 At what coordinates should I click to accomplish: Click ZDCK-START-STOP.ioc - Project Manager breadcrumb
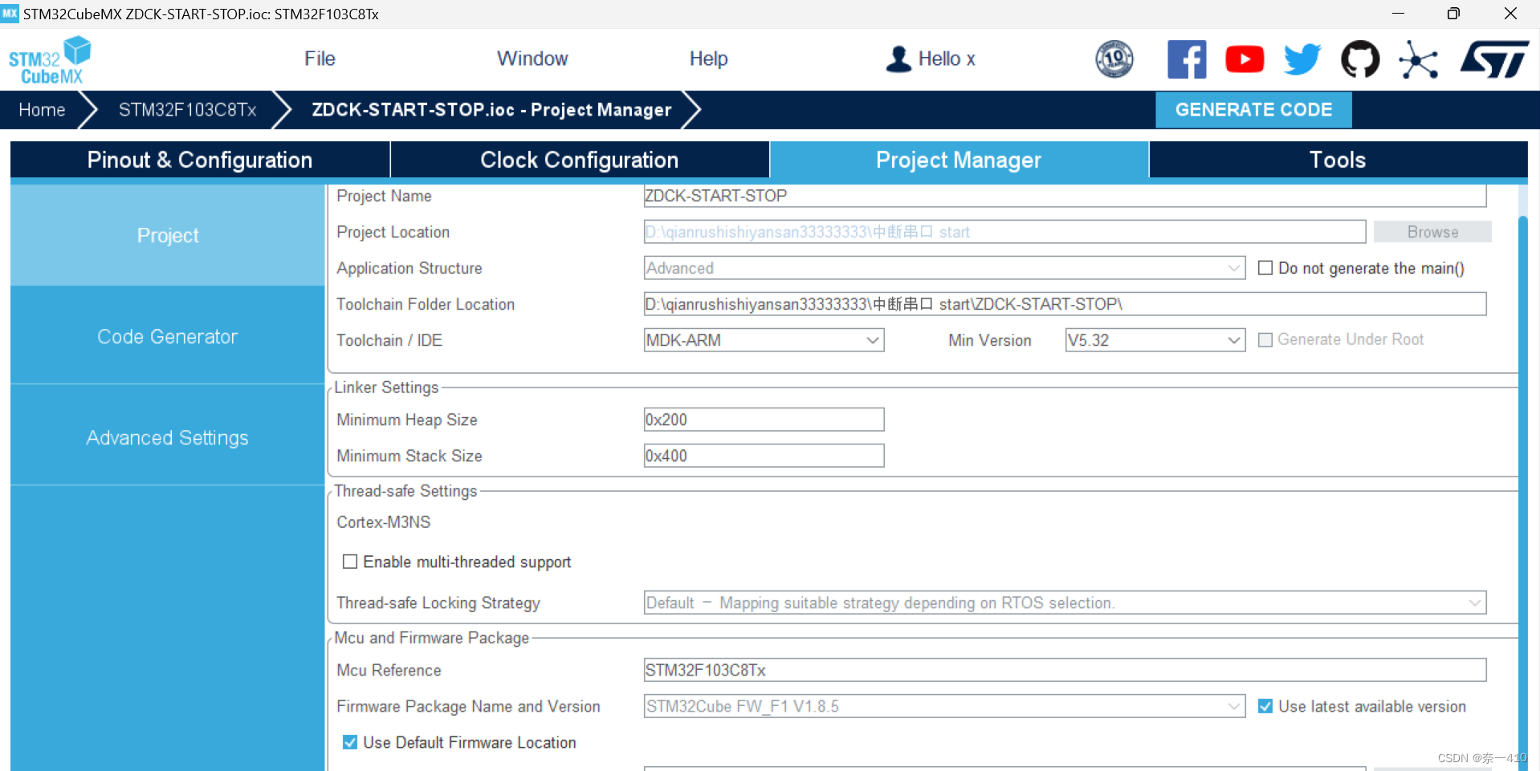point(491,110)
